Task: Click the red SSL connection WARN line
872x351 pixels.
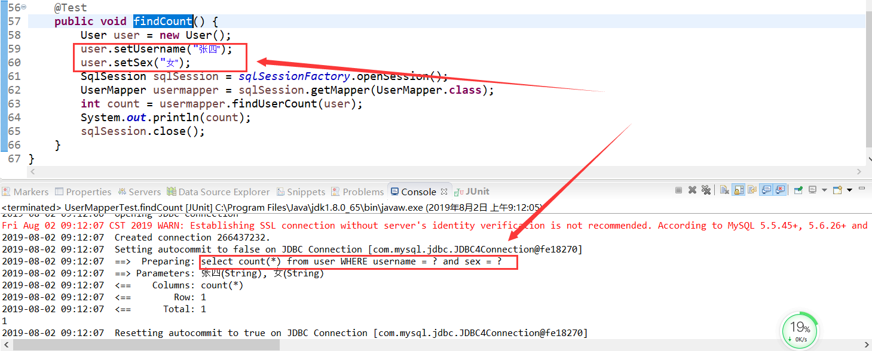Action: [435, 226]
